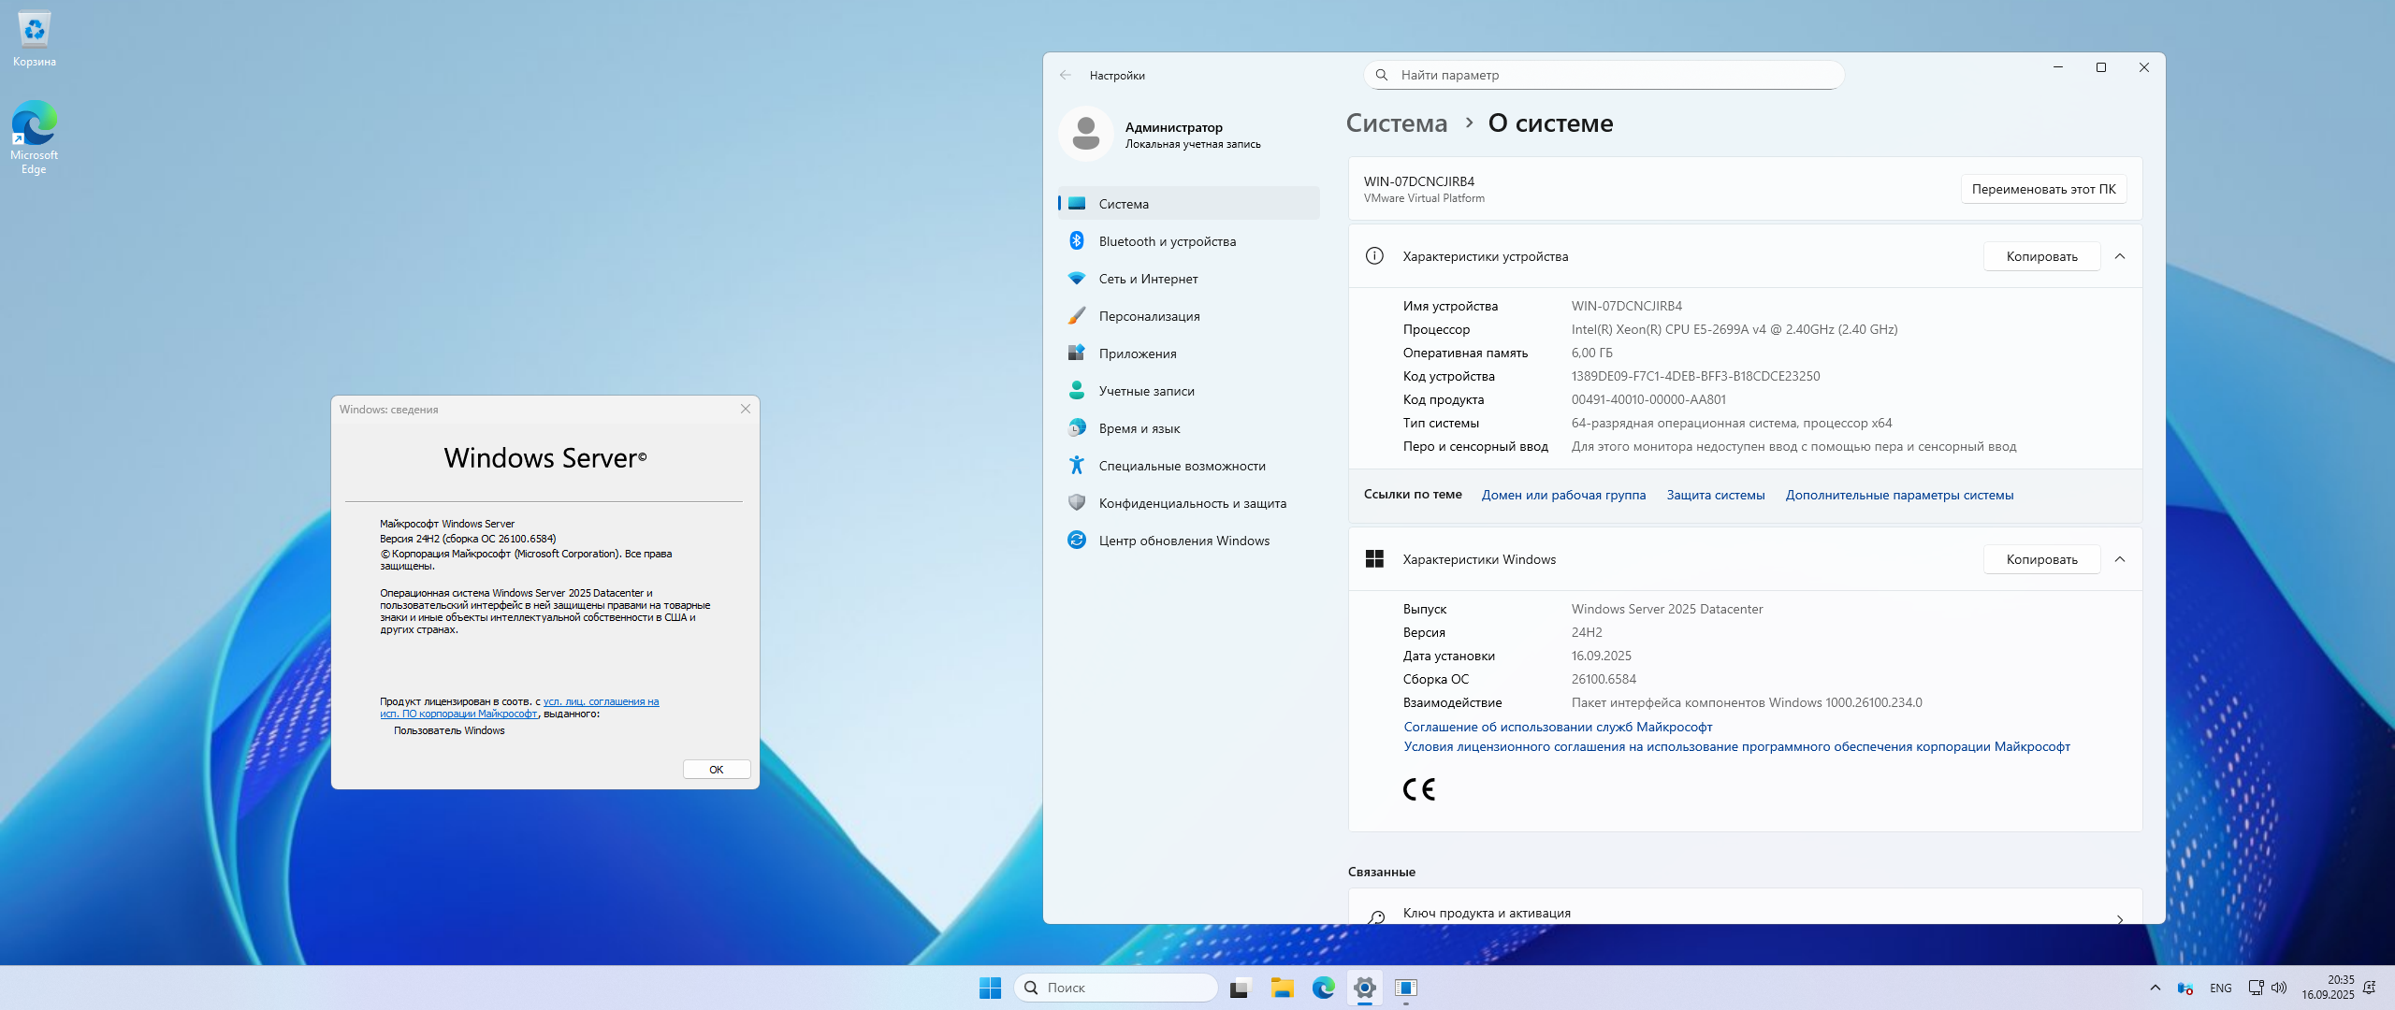This screenshot has height=1010, width=2395.
Task: Click Переименовать этот ПК button
Action: (2043, 189)
